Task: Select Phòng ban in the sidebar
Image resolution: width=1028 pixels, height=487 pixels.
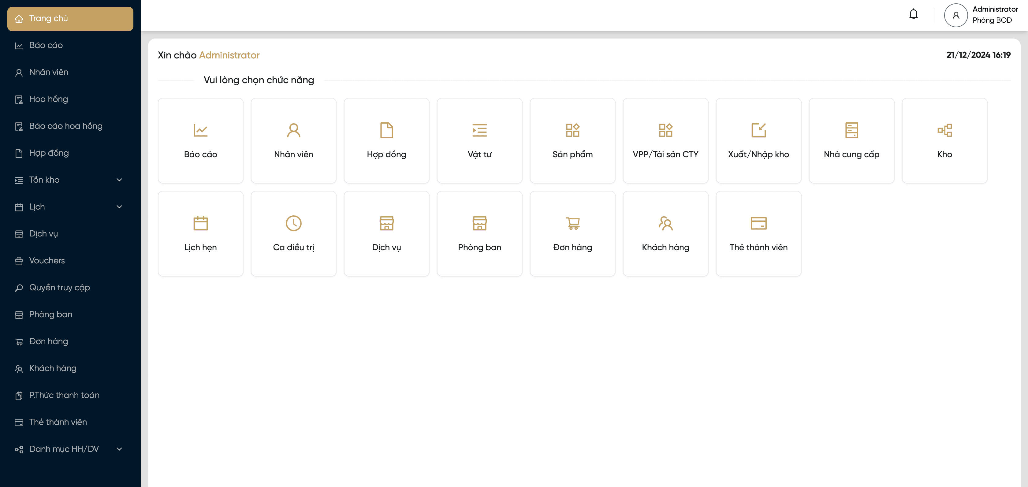Action: coord(70,315)
